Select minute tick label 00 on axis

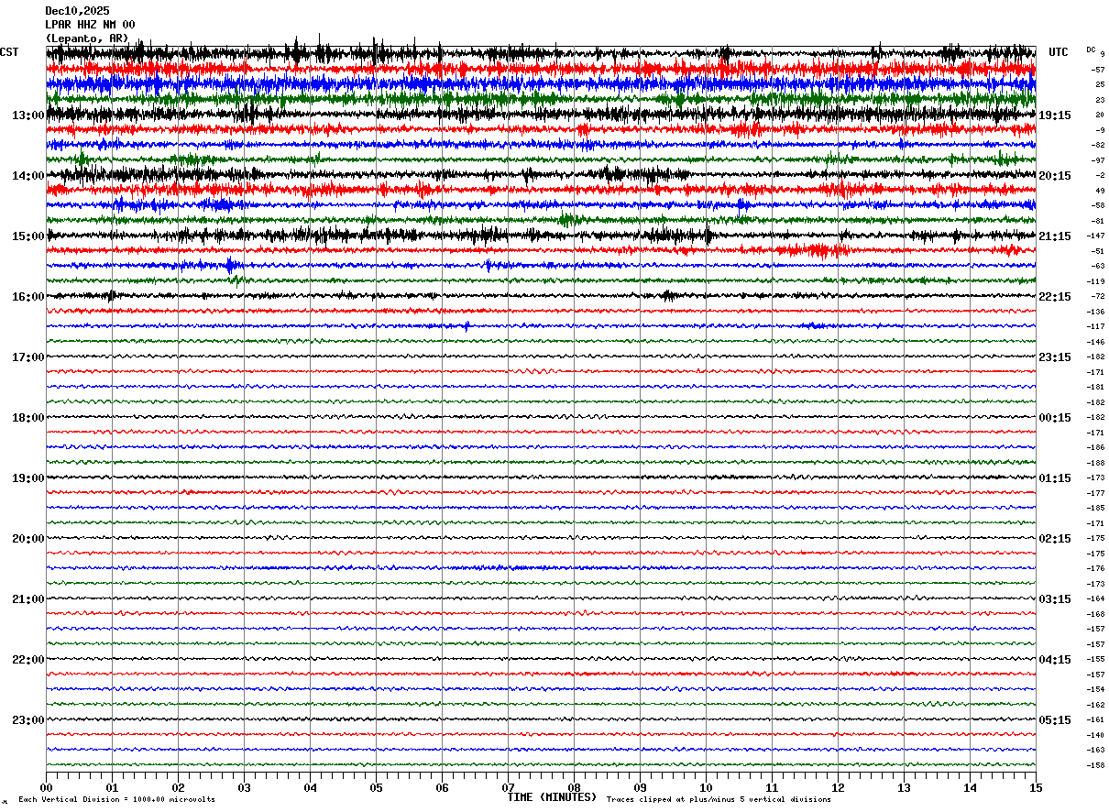click(x=46, y=787)
